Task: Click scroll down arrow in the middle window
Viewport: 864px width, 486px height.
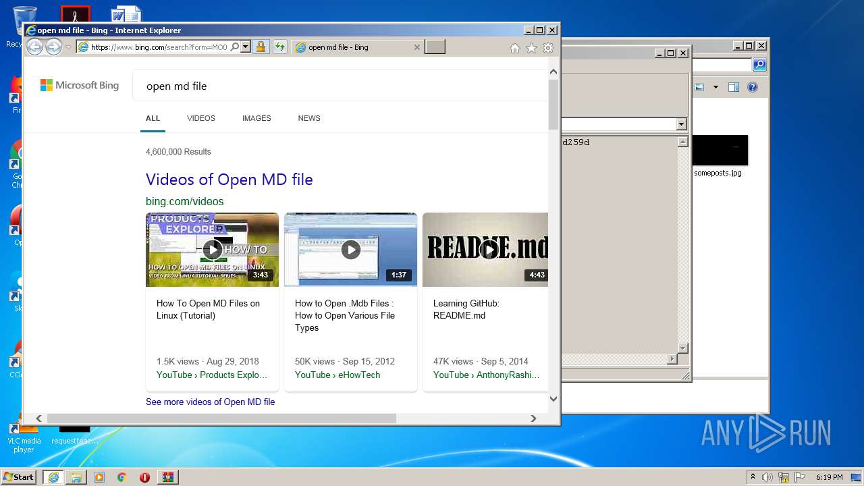Action: point(682,348)
